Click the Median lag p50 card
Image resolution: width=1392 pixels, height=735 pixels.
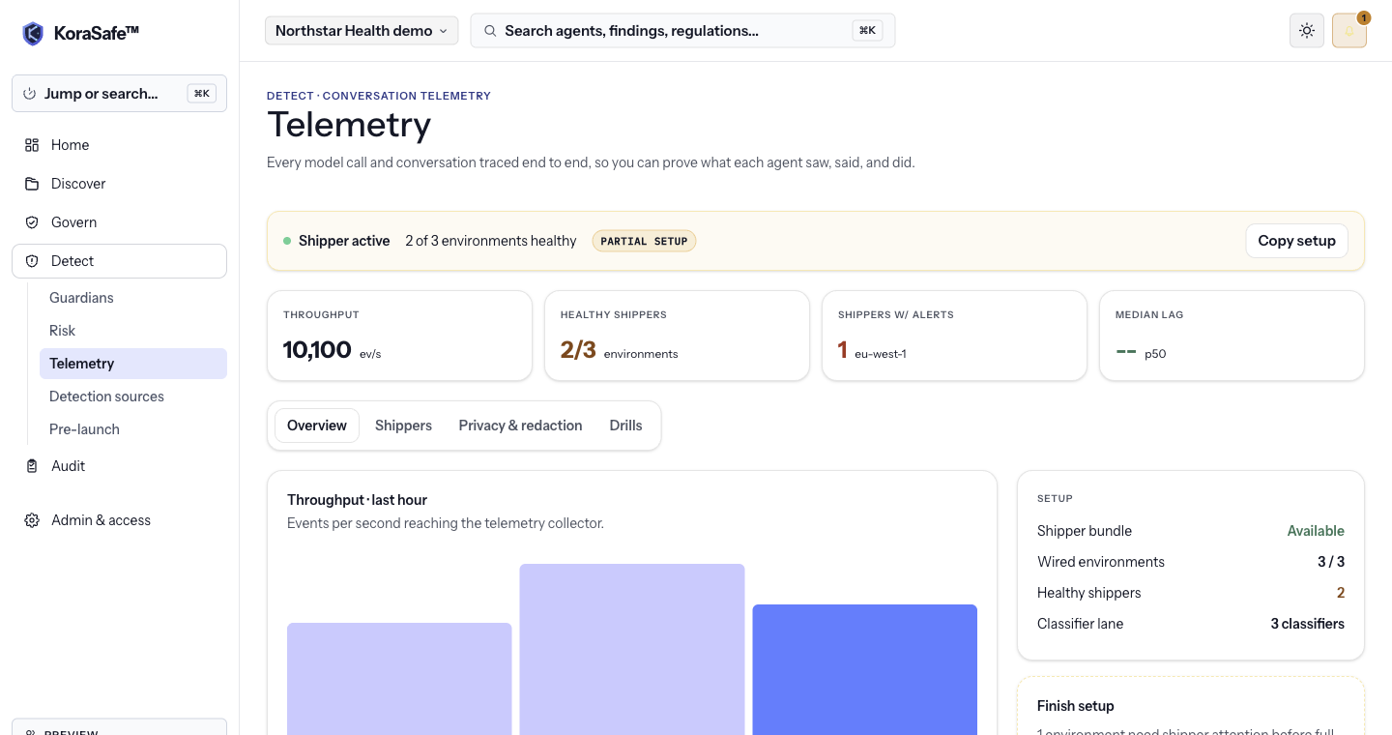click(x=1232, y=336)
